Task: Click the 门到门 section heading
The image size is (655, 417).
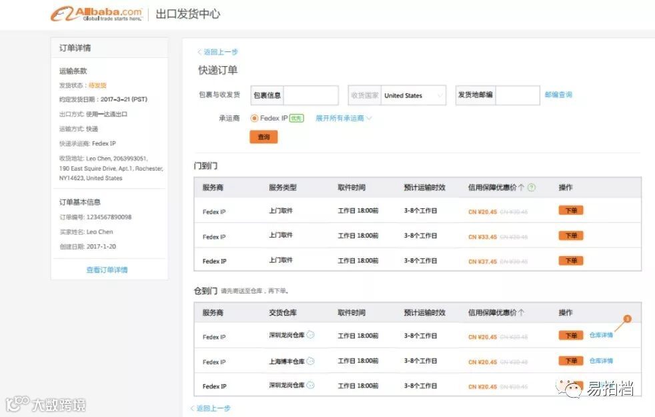Action: 205,166
